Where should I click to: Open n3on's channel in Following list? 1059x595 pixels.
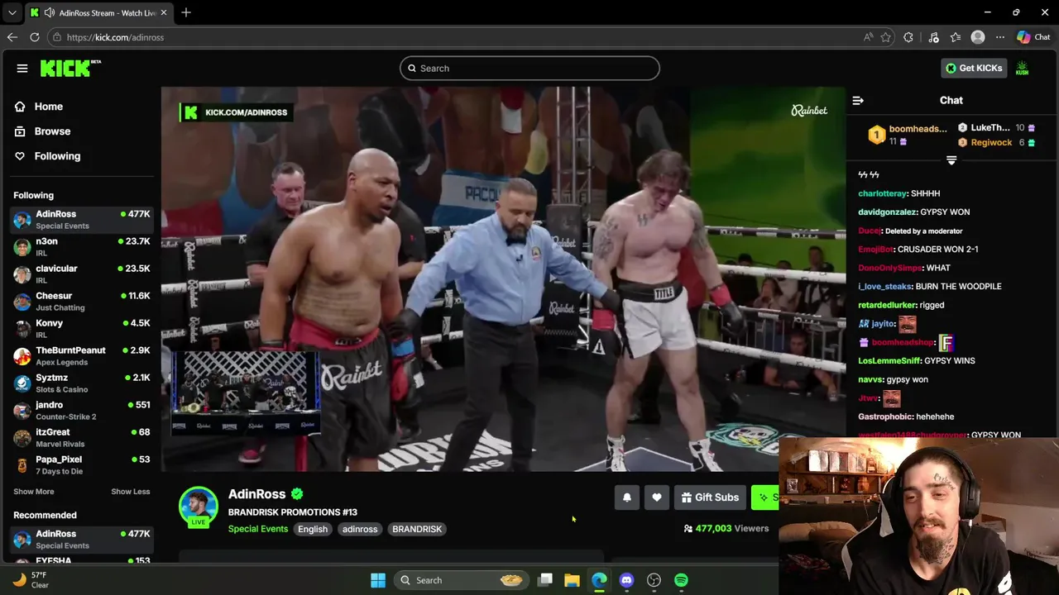point(81,246)
